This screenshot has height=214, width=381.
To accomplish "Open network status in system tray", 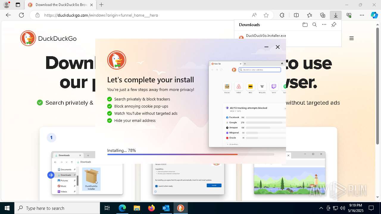I will pyautogui.click(x=335, y=208).
